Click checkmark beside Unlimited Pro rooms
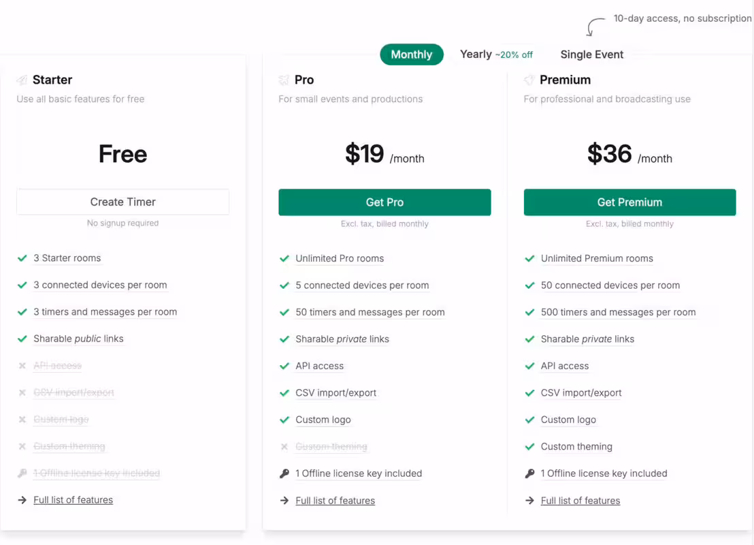The image size is (754, 545). tap(284, 259)
